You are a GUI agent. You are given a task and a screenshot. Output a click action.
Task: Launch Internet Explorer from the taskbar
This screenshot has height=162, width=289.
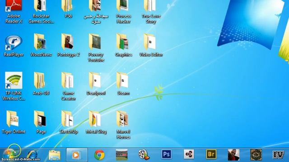pos(33,154)
